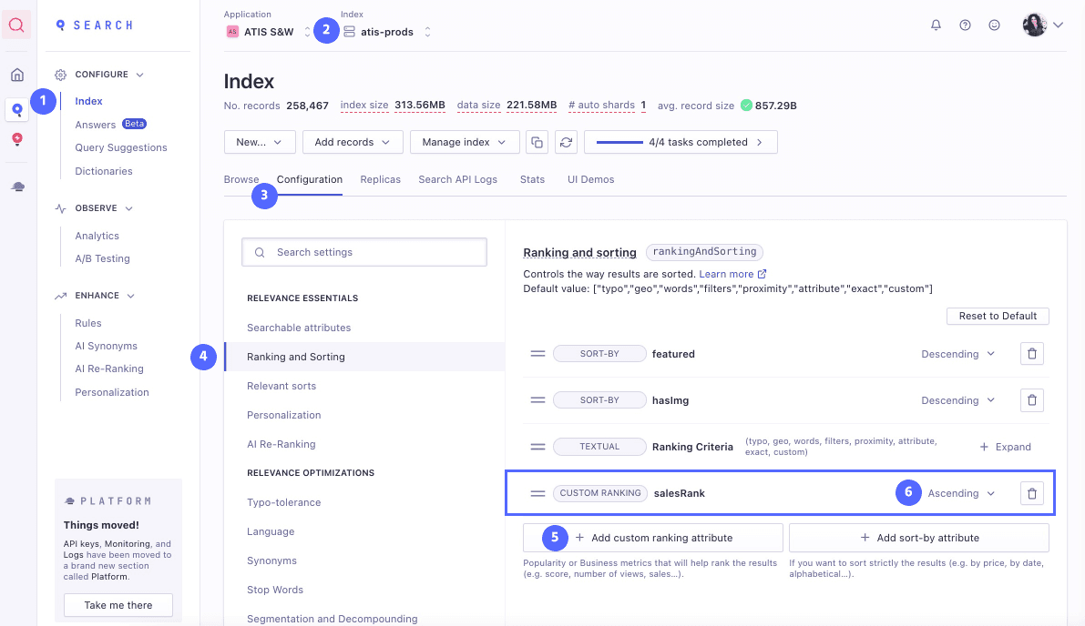Click Add custom ranking attribute

(x=653, y=538)
